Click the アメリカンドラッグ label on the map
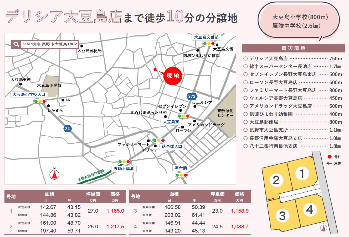 [206, 125]
